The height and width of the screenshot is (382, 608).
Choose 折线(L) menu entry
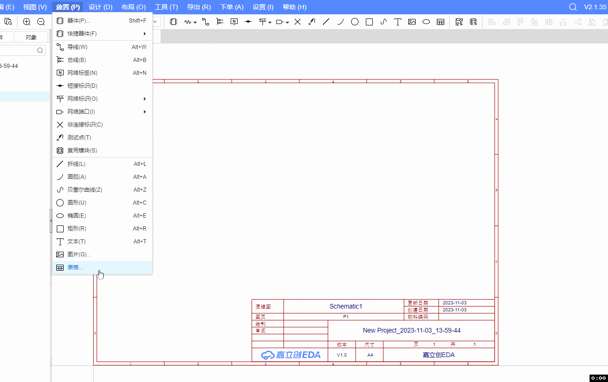coord(102,164)
